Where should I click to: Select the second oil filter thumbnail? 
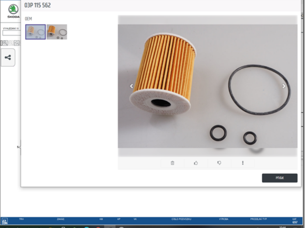57,32
